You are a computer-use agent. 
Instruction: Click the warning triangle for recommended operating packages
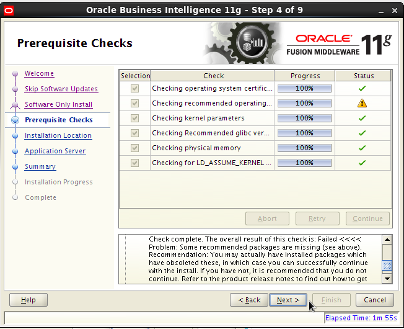362,103
